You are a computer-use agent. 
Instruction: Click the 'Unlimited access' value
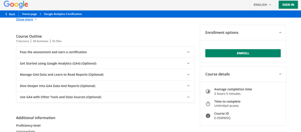[x=227, y=106]
